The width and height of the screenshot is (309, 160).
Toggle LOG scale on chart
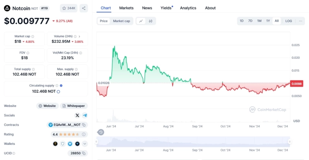tap(289, 21)
